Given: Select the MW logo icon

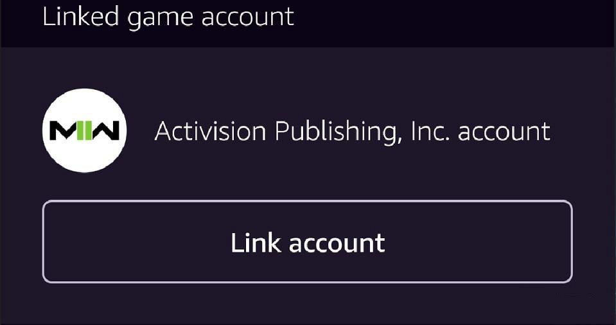Looking at the screenshot, I should (x=84, y=131).
